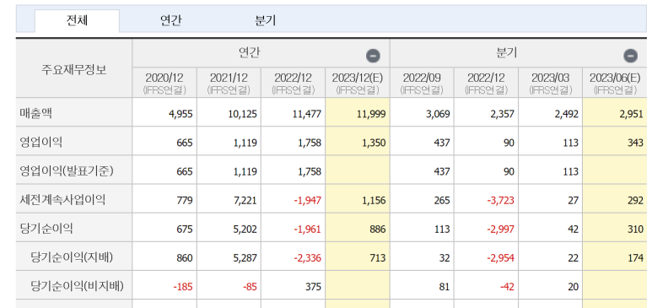Click the negative value -85
Image resolution: width=652 pixels, height=308 pixels.
pos(250,287)
